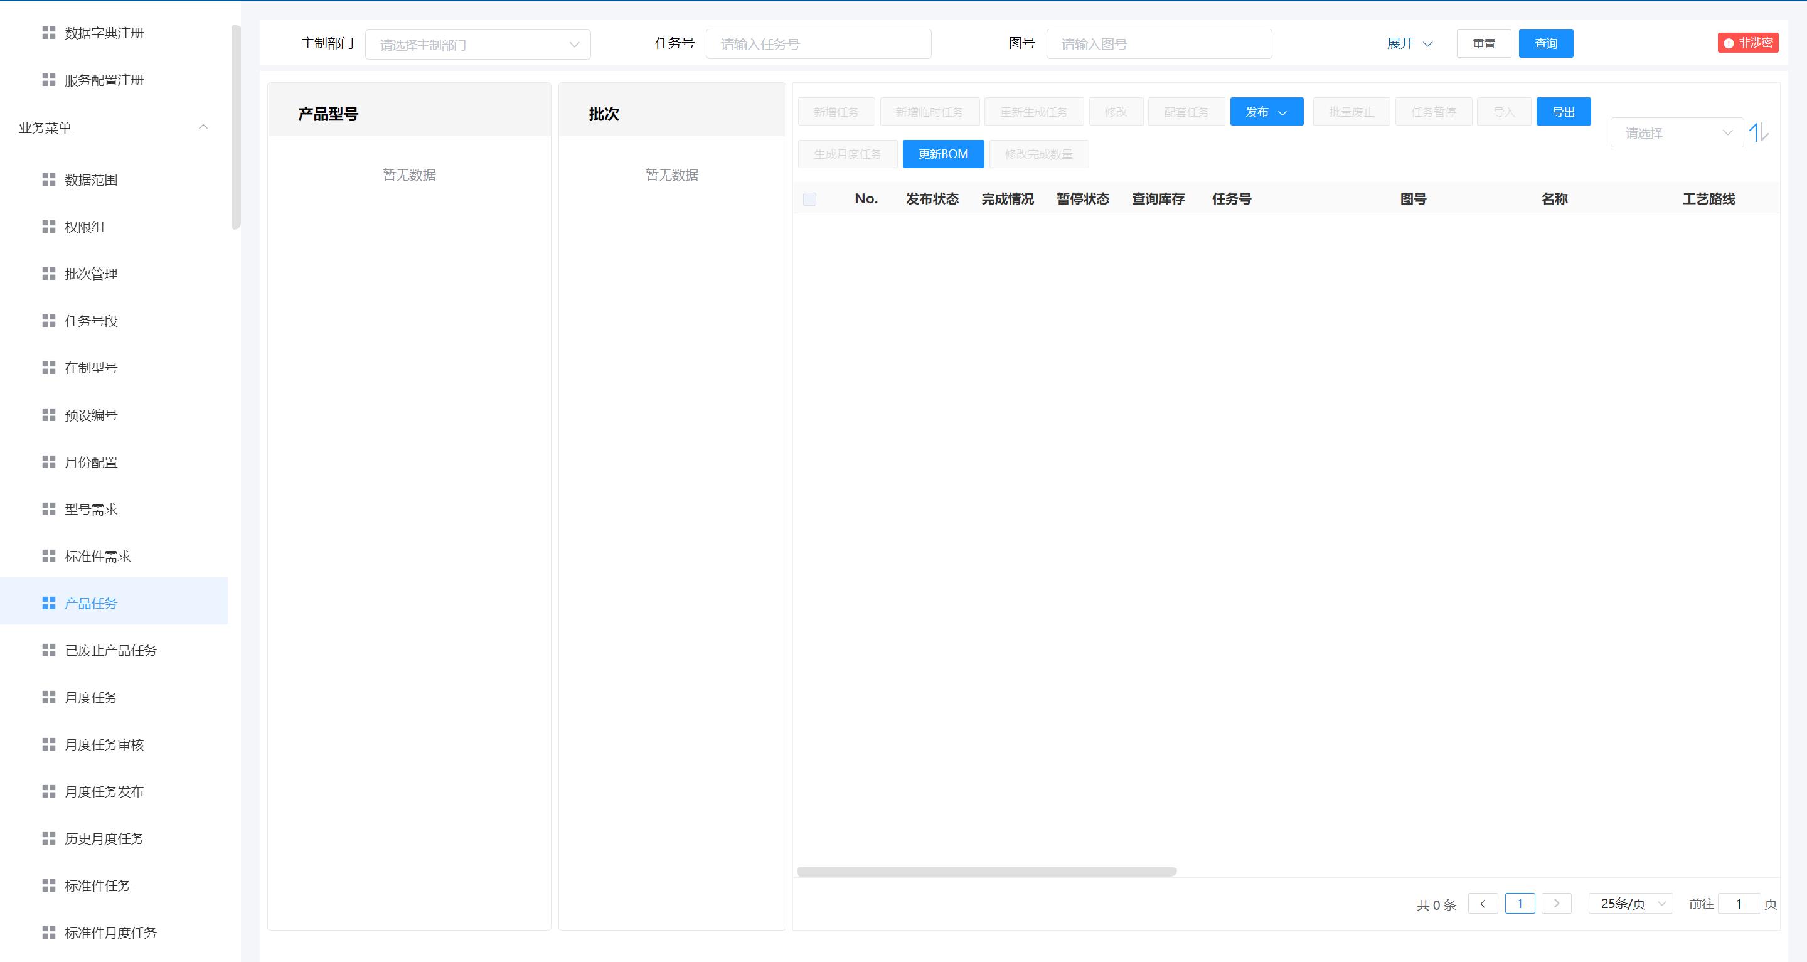Click the 新增临时任务 button
This screenshot has width=1807, height=962.
point(929,112)
